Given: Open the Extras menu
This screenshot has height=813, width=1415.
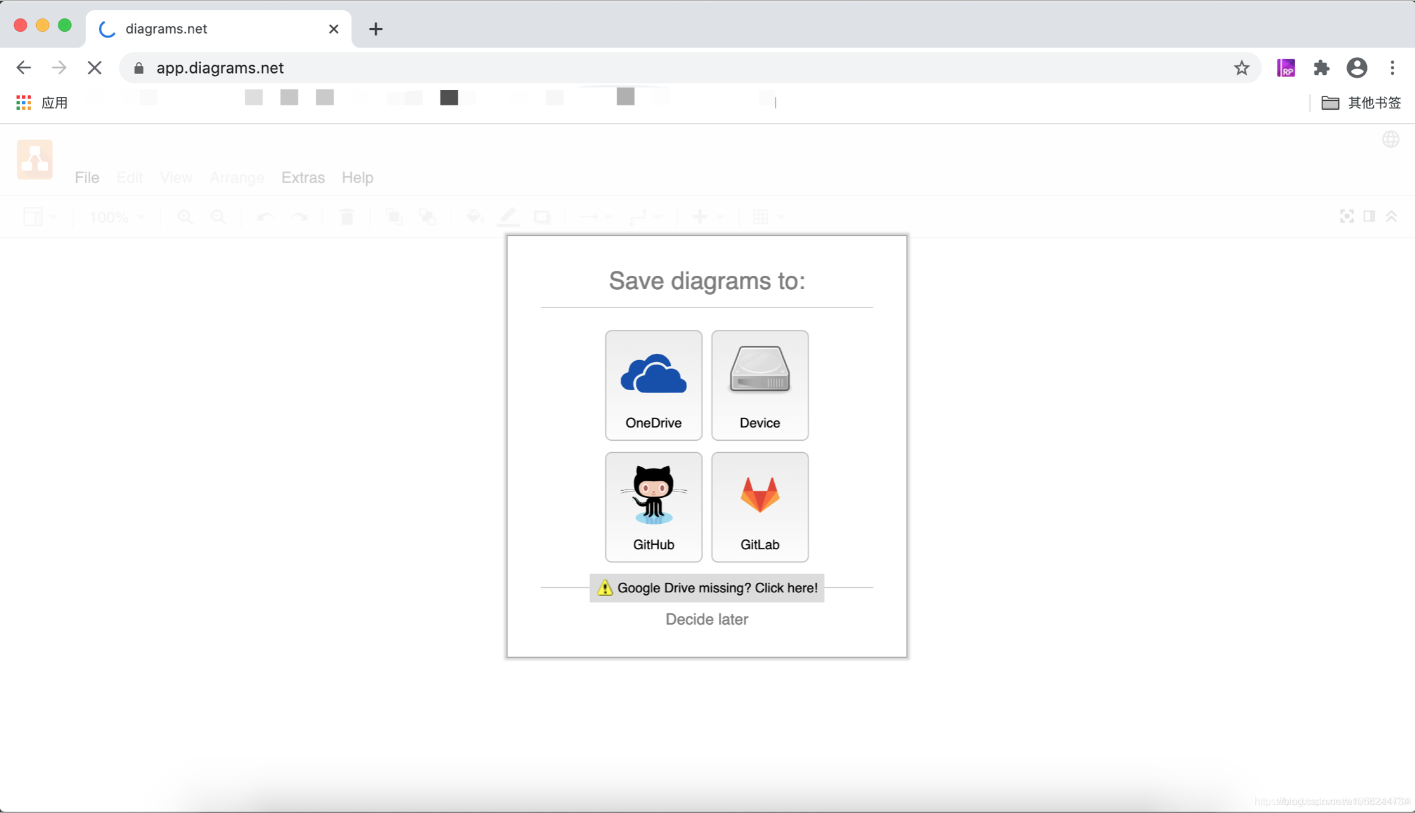Looking at the screenshot, I should click(x=303, y=178).
